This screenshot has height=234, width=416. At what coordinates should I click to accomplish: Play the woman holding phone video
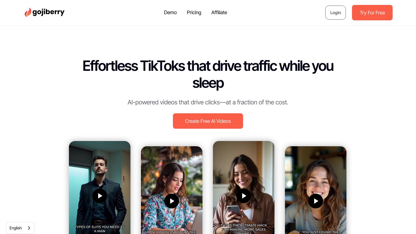244,196
